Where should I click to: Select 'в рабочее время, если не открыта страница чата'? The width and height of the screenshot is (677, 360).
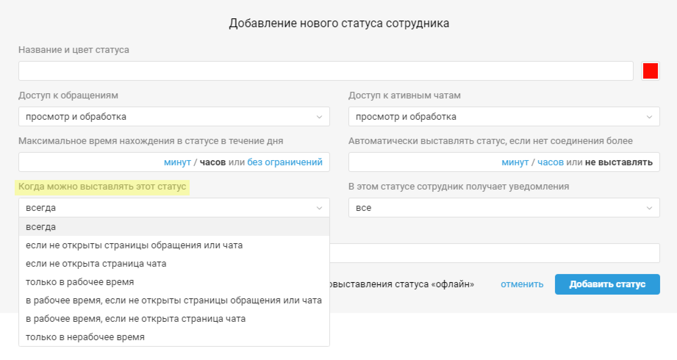pyautogui.click(x=174, y=318)
